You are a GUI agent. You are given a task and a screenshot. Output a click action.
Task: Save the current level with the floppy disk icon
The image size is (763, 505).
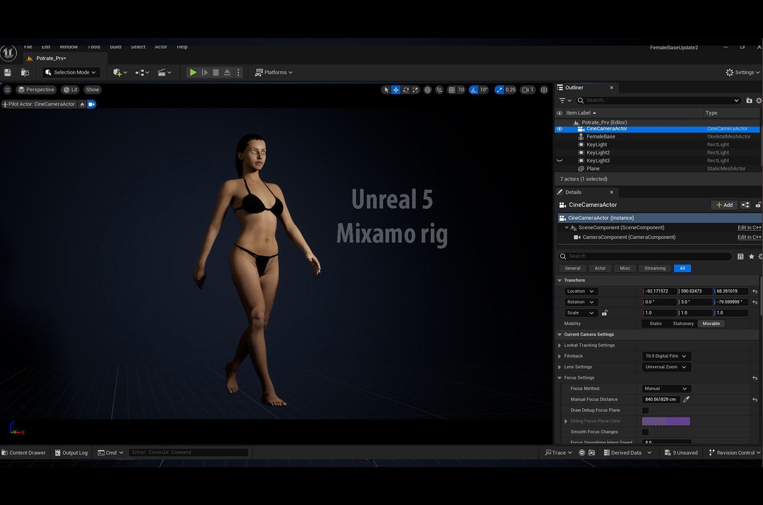point(8,72)
